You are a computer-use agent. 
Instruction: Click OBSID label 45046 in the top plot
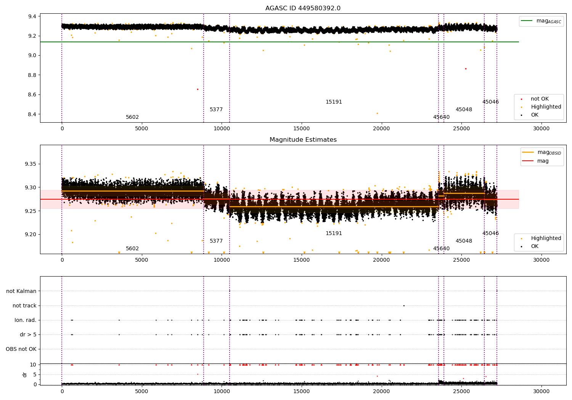coord(490,102)
